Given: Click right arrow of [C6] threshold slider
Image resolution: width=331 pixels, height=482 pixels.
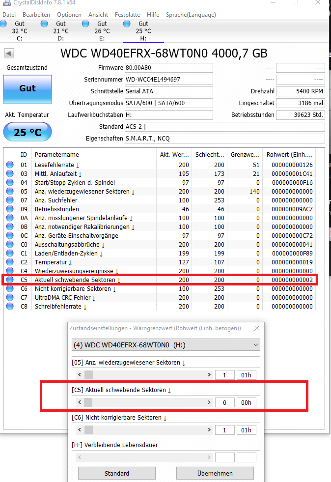Looking at the screenshot, I should pos(209,430).
